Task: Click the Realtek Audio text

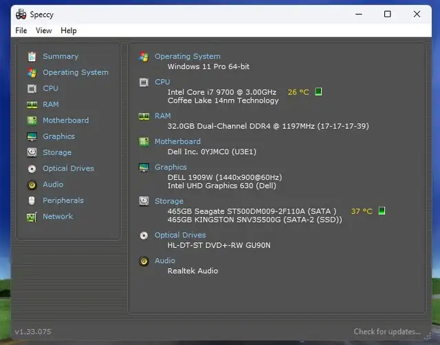Action: [192, 271]
